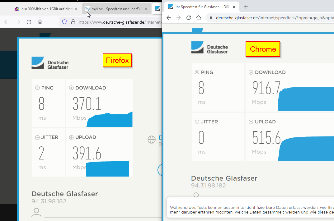Viewport: 334px width, 221px height.
Task: Click privacy notice text 'Während des Tests'
Action: click(x=252, y=210)
